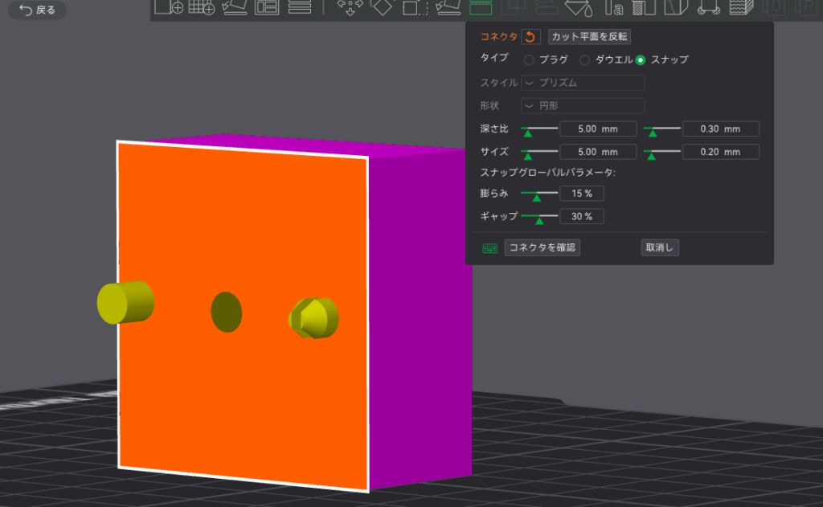The width and height of the screenshot is (823, 507).
Task: Click the 膨らみ slider track
Action: (x=539, y=193)
